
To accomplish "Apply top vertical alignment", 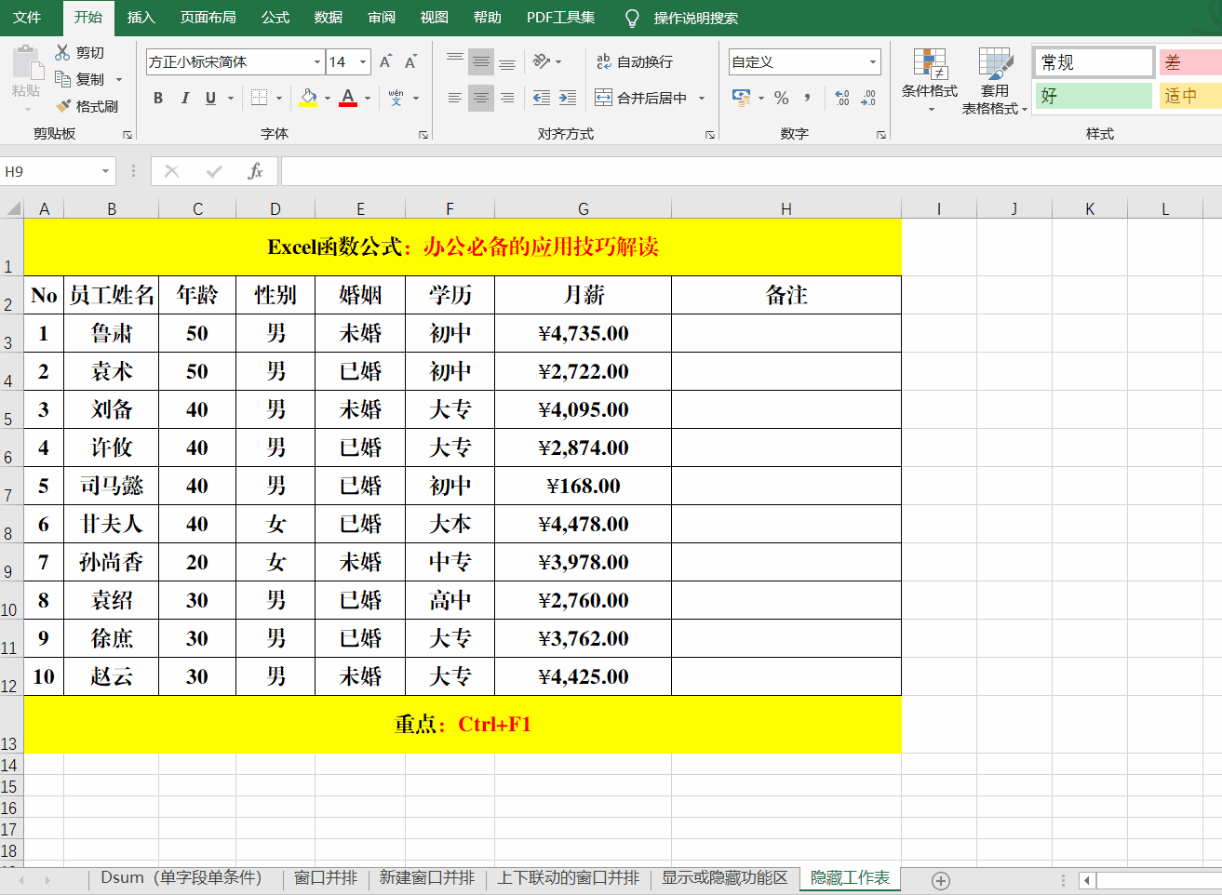I will (x=455, y=61).
